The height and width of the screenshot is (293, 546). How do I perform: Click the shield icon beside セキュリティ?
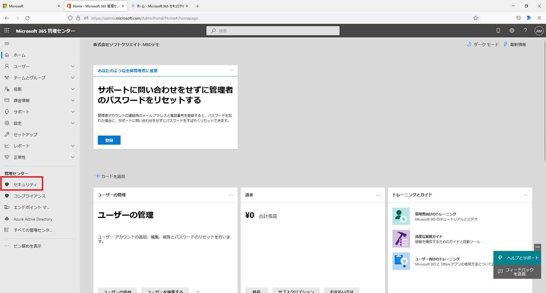[x=7, y=185]
